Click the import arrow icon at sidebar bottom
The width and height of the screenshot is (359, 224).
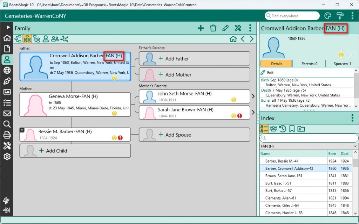point(6,210)
